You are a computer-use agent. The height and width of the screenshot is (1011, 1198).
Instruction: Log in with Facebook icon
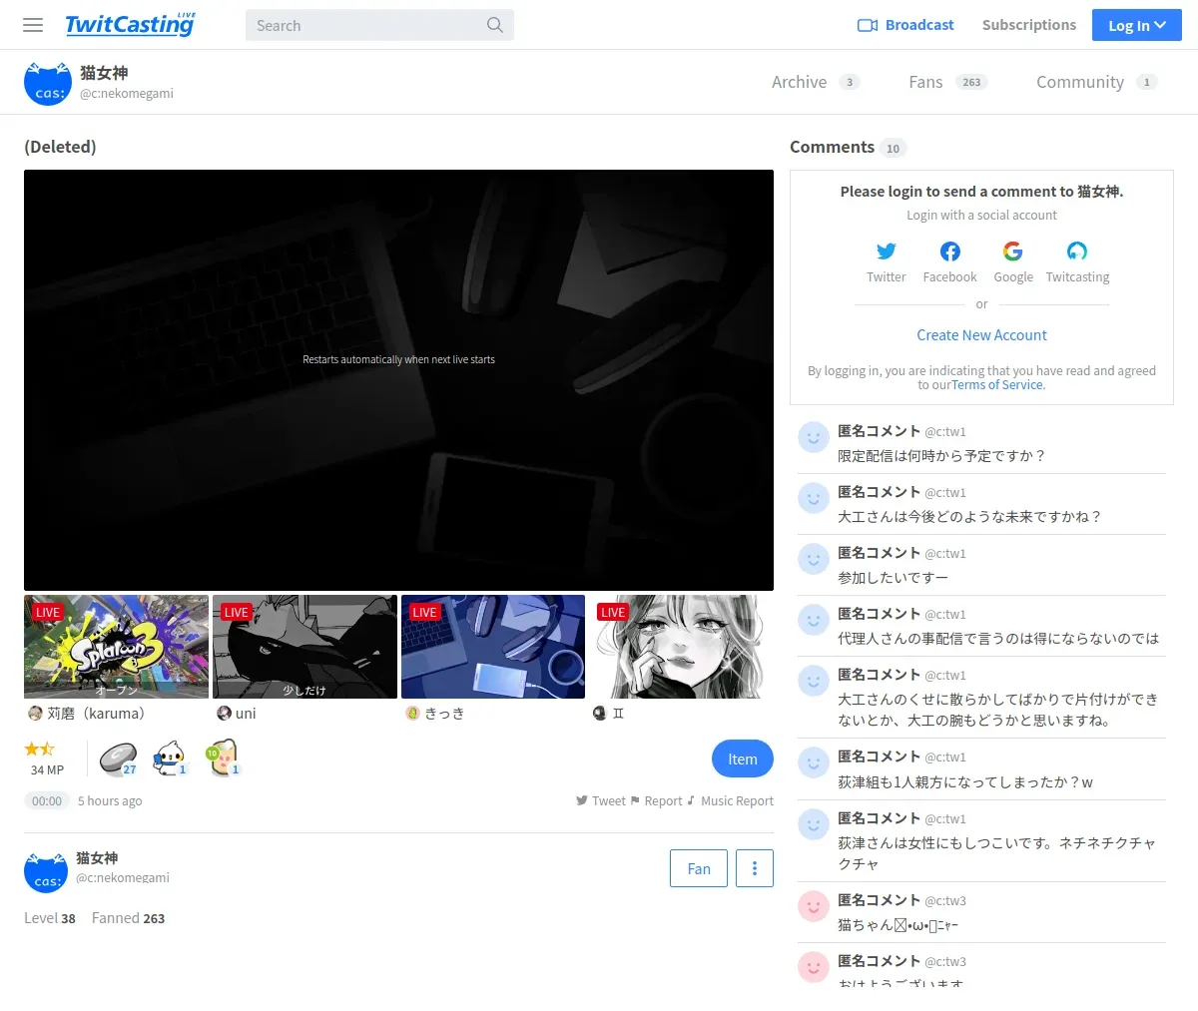coord(950,252)
